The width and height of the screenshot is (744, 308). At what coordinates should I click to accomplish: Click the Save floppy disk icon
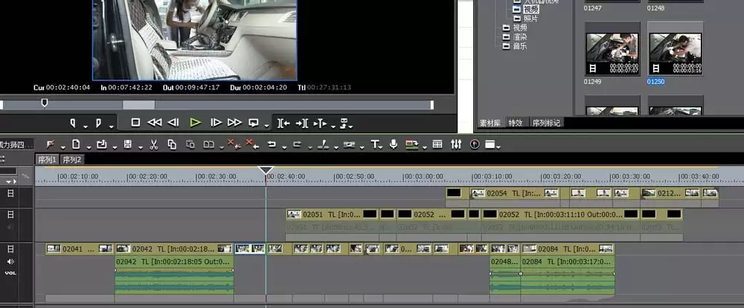pyautogui.click(x=128, y=144)
